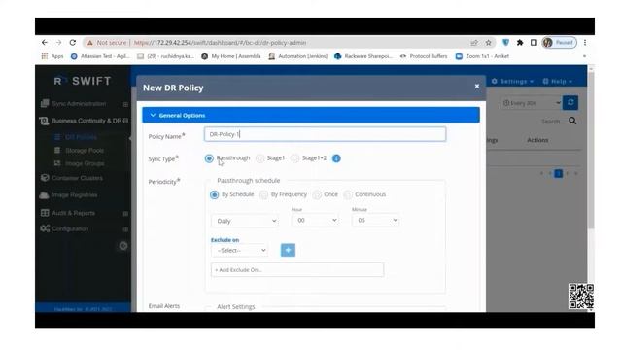This screenshot has height=350, width=622.
Task: Collapse the sidebar with round arrow button
Action: 123,246
